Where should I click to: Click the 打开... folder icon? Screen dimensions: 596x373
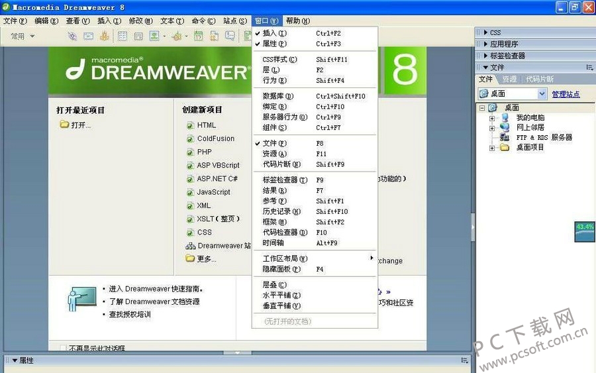(x=64, y=125)
